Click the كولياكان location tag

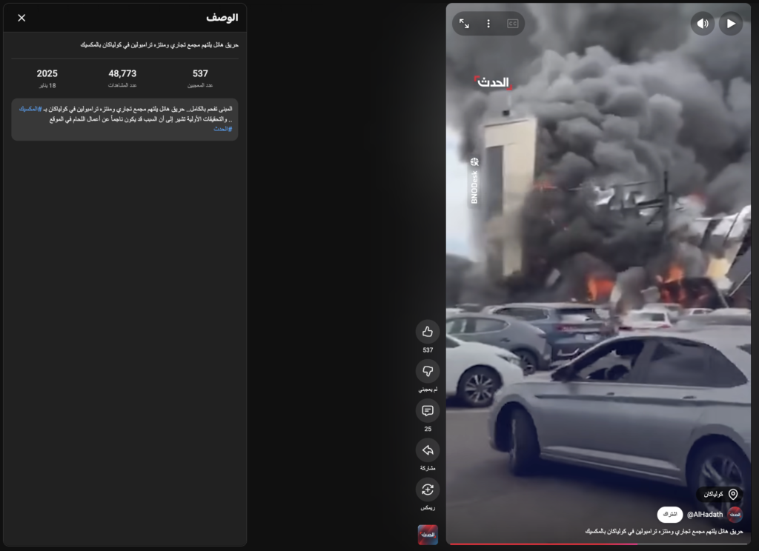click(x=720, y=494)
